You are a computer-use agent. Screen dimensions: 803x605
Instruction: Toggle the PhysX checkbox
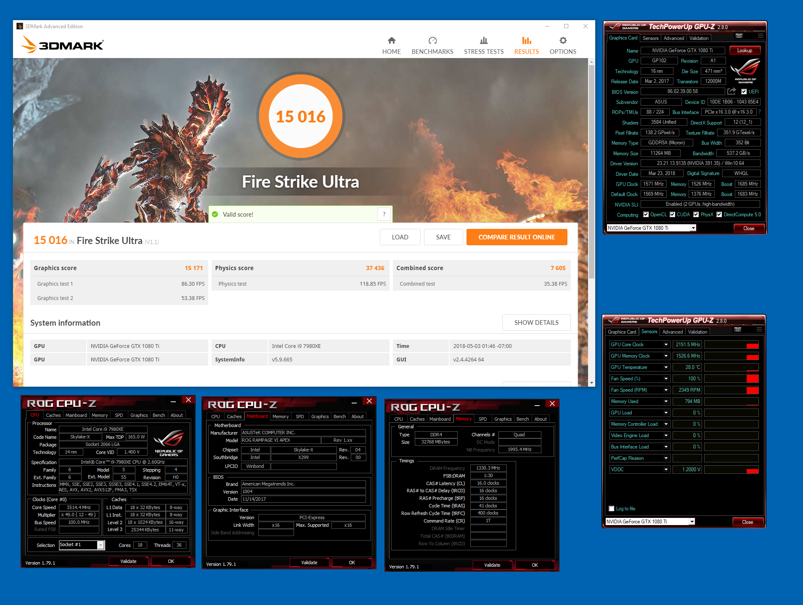pyautogui.click(x=696, y=215)
